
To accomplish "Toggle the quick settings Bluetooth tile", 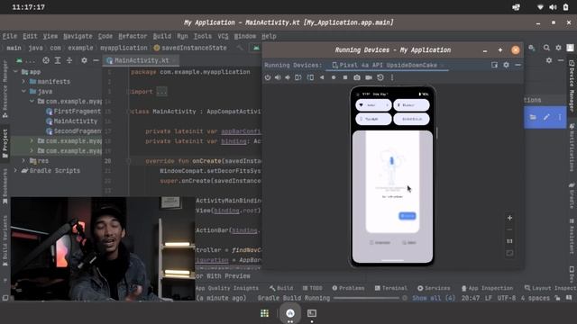I will point(411,105).
